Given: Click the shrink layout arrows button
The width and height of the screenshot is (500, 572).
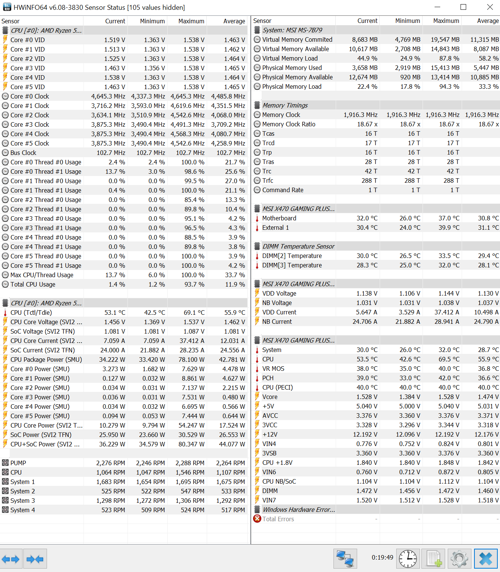Looking at the screenshot, I should point(35,559).
